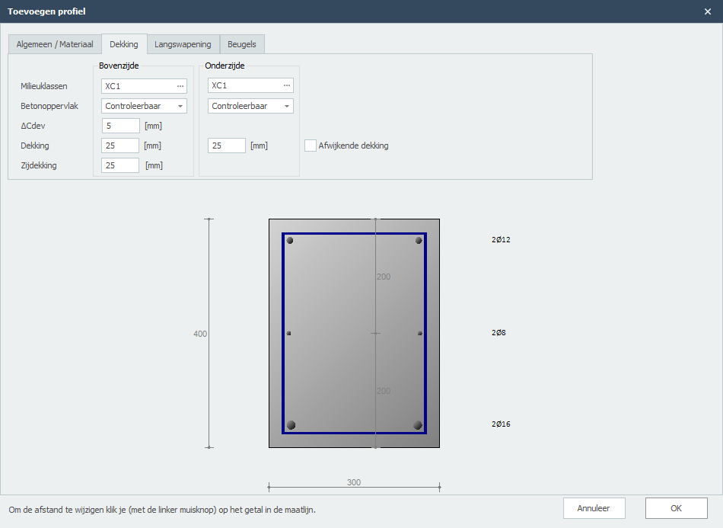
Task: Open the Langswapening tab
Action: 183,44
